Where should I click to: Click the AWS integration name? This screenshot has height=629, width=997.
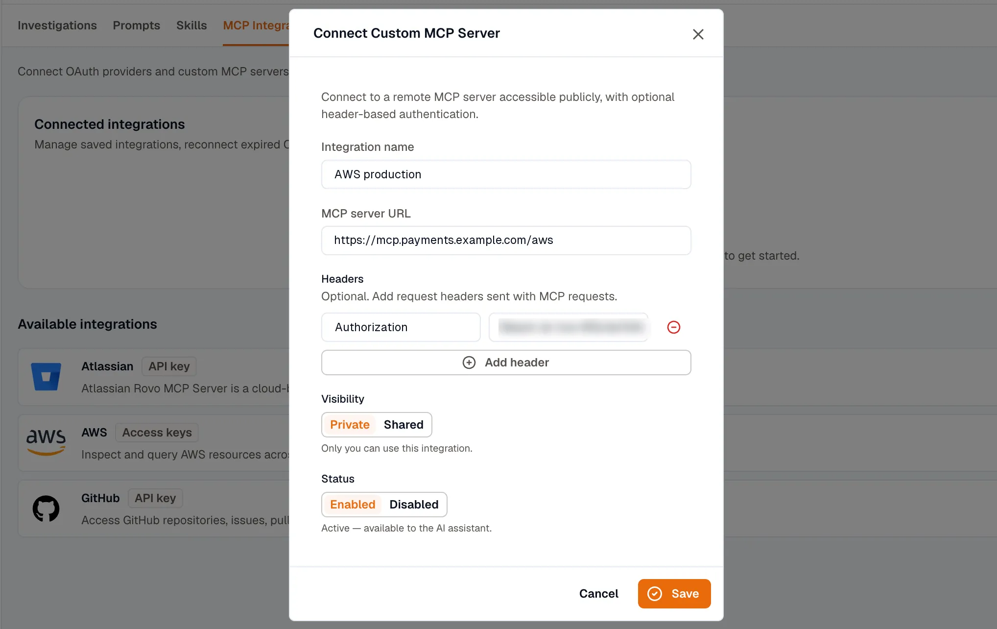[94, 433]
